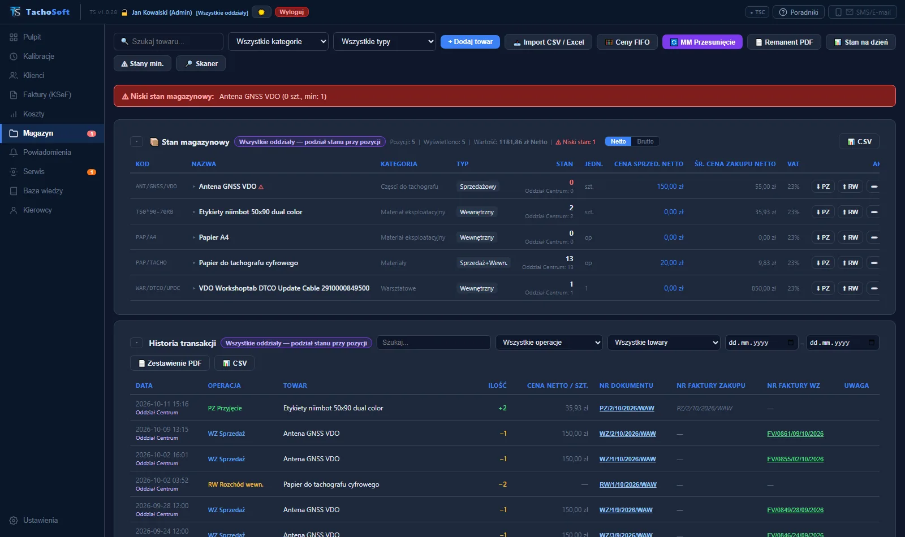Image resolution: width=905 pixels, height=537 pixels.
Task: Export stock table using CSV button
Action: (859, 142)
